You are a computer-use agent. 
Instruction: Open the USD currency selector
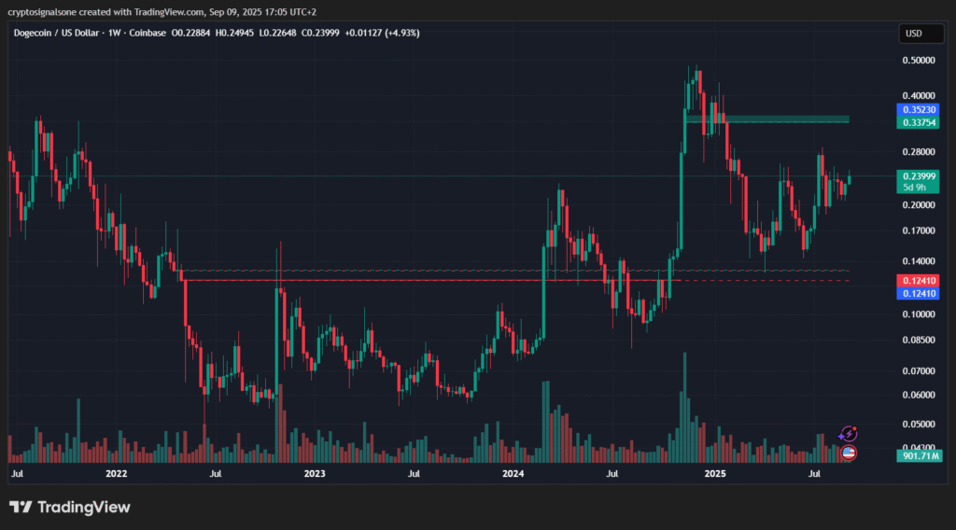[x=921, y=34]
